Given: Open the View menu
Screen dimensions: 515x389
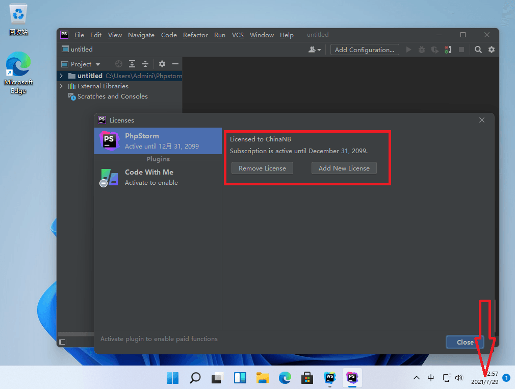Looking at the screenshot, I should (x=115, y=35).
